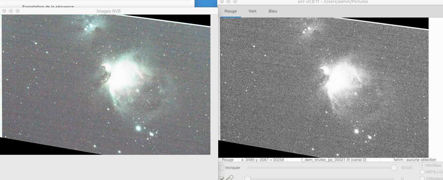This screenshot has width=443, height=180.
Task: Click the 'Exportation de la séquence' background window title
Action: point(48,6)
